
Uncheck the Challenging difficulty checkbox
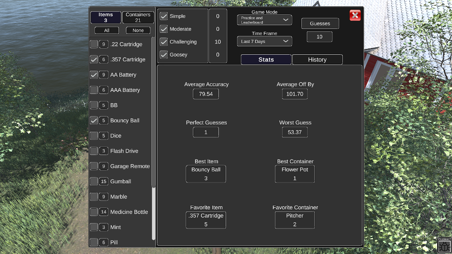(x=164, y=42)
